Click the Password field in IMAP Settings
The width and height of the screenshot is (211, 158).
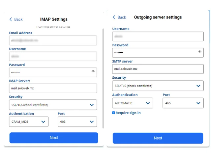[x=53, y=72]
